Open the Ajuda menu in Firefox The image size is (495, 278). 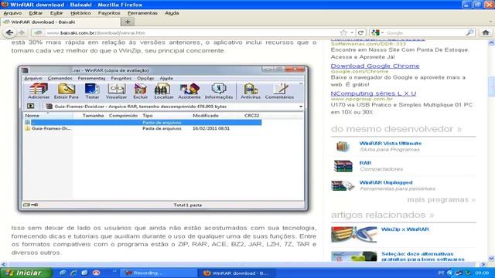click(172, 13)
